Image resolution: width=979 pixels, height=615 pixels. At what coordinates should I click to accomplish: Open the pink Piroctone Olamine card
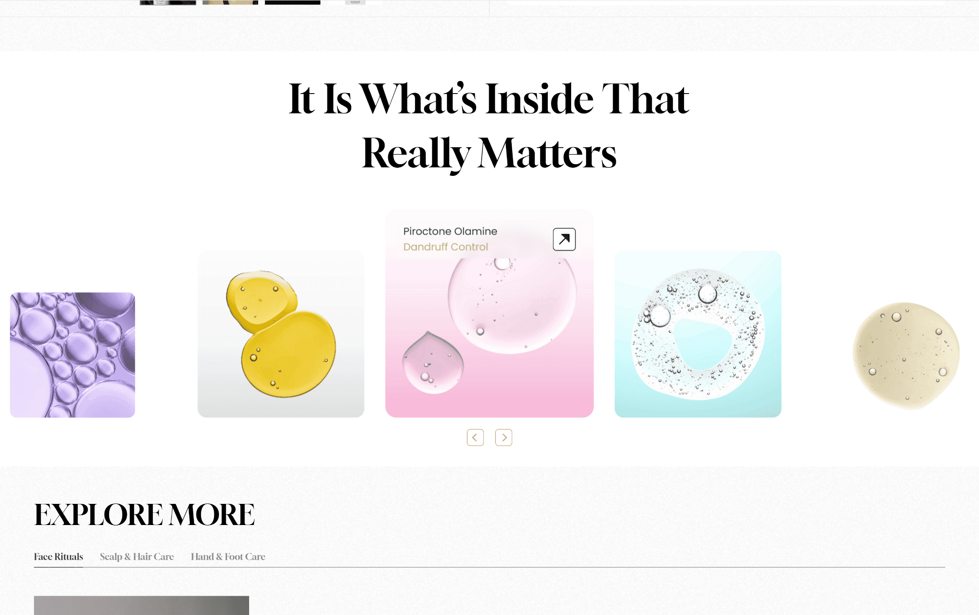click(489, 314)
